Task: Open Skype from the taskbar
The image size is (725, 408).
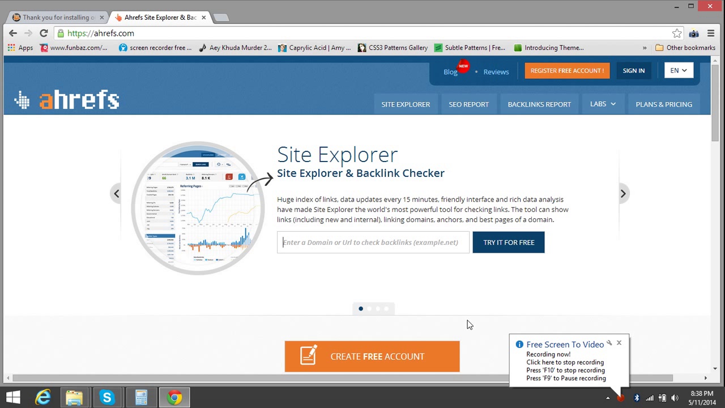Action: coord(107,398)
